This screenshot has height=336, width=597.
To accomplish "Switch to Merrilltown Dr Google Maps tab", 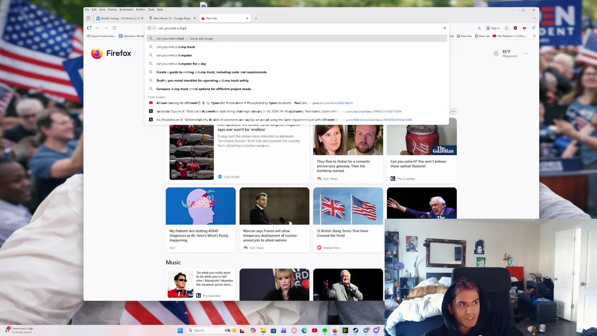I will [x=172, y=18].
